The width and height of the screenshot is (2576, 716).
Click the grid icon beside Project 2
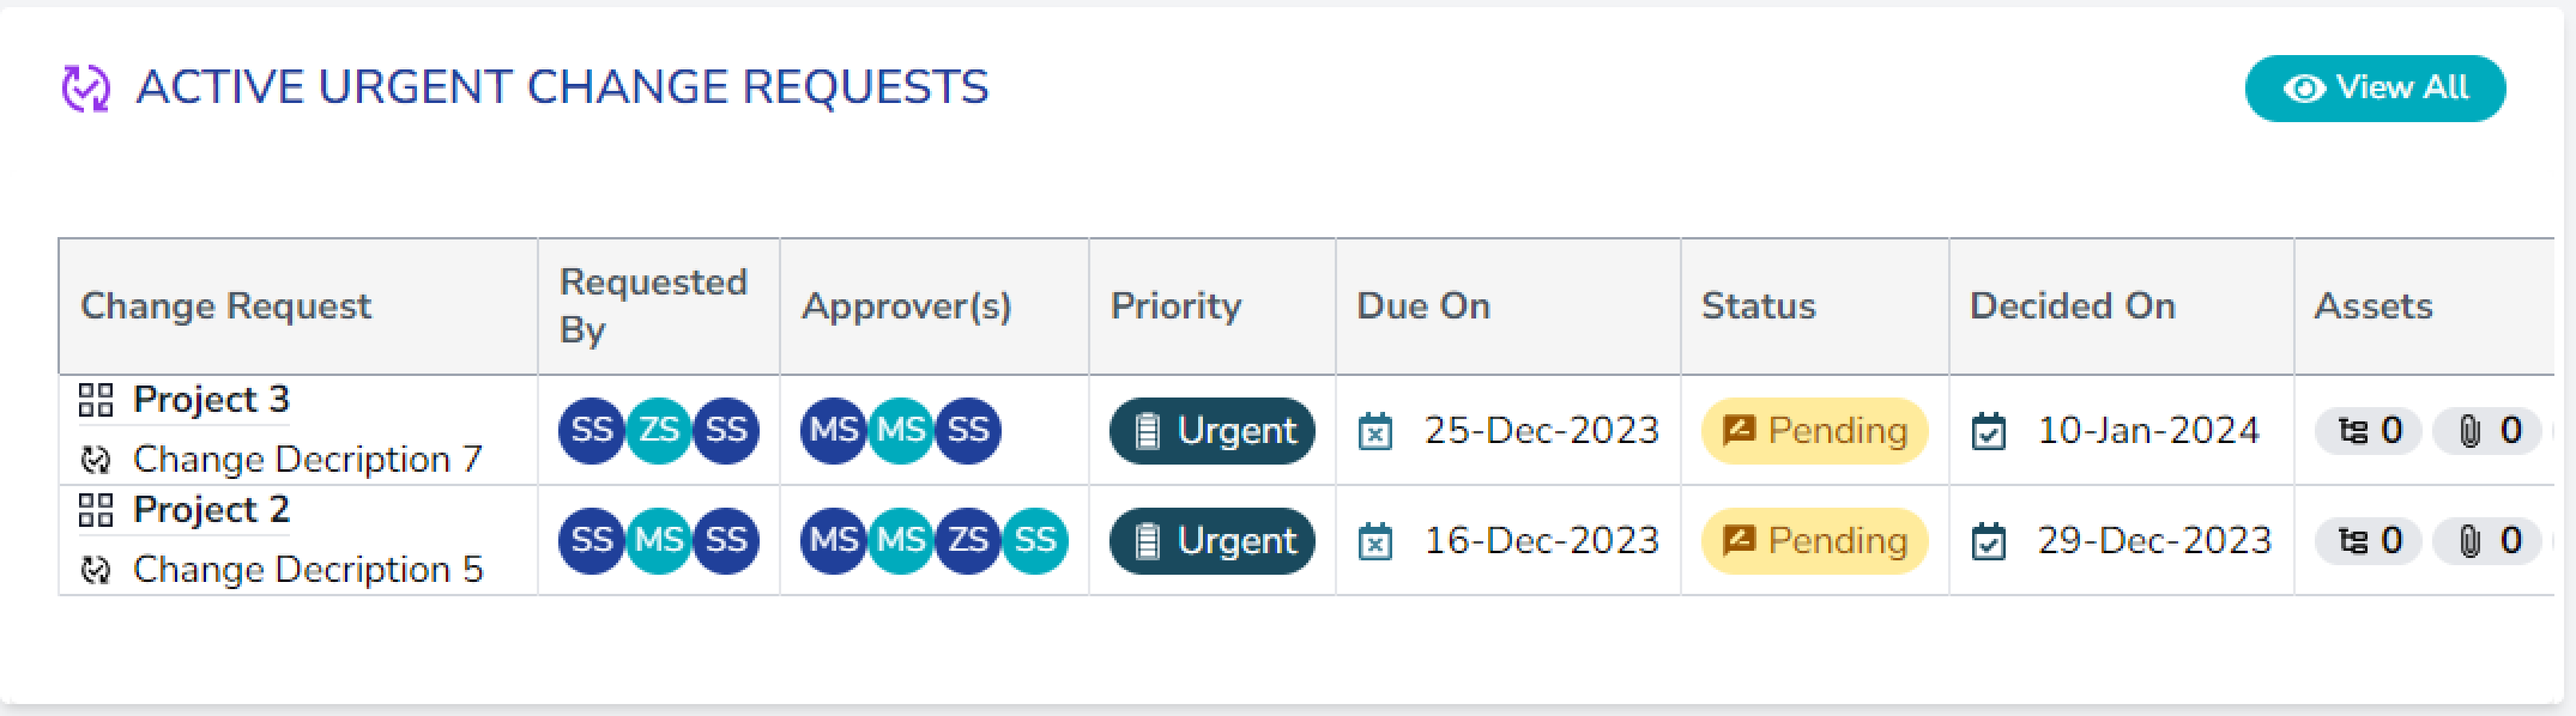coord(96,510)
